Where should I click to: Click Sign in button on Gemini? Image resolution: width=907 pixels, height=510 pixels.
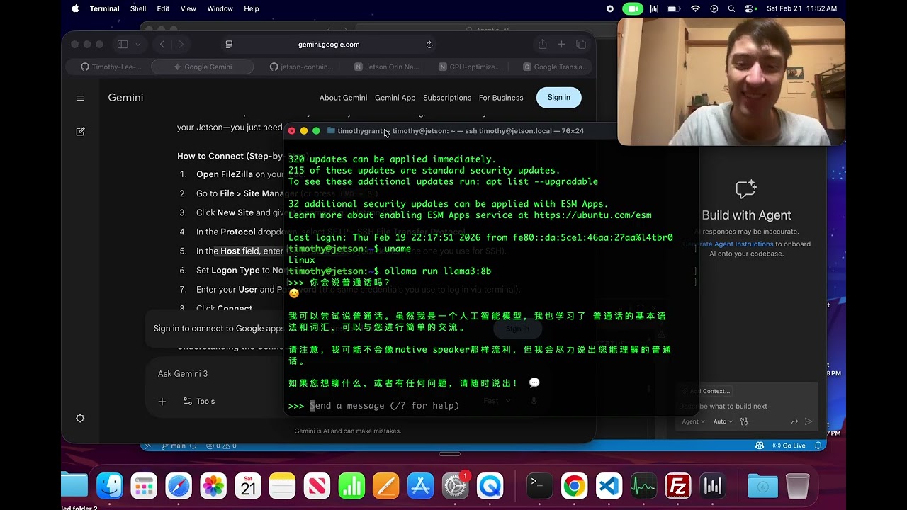[558, 98]
